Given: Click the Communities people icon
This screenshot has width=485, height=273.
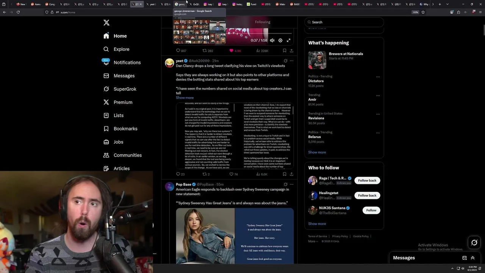Looking at the screenshot, I should 106,155.
